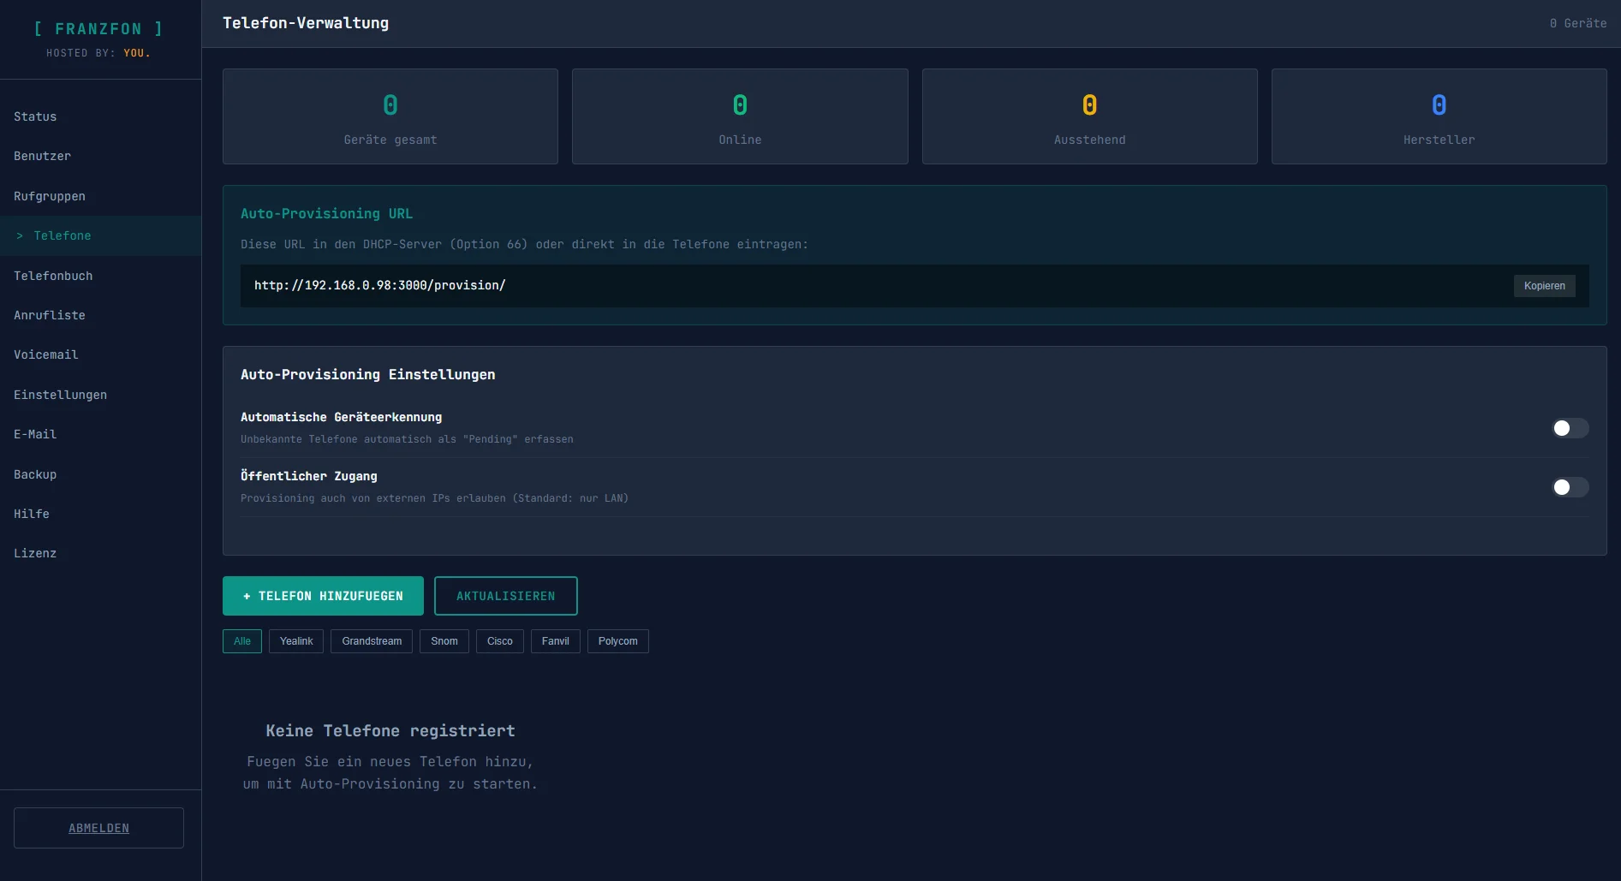The height and width of the screenshot is (881, 1621).
Task: Toggle Automatische Geräteerkennung switch
Action: click(x=1570, y=428)
